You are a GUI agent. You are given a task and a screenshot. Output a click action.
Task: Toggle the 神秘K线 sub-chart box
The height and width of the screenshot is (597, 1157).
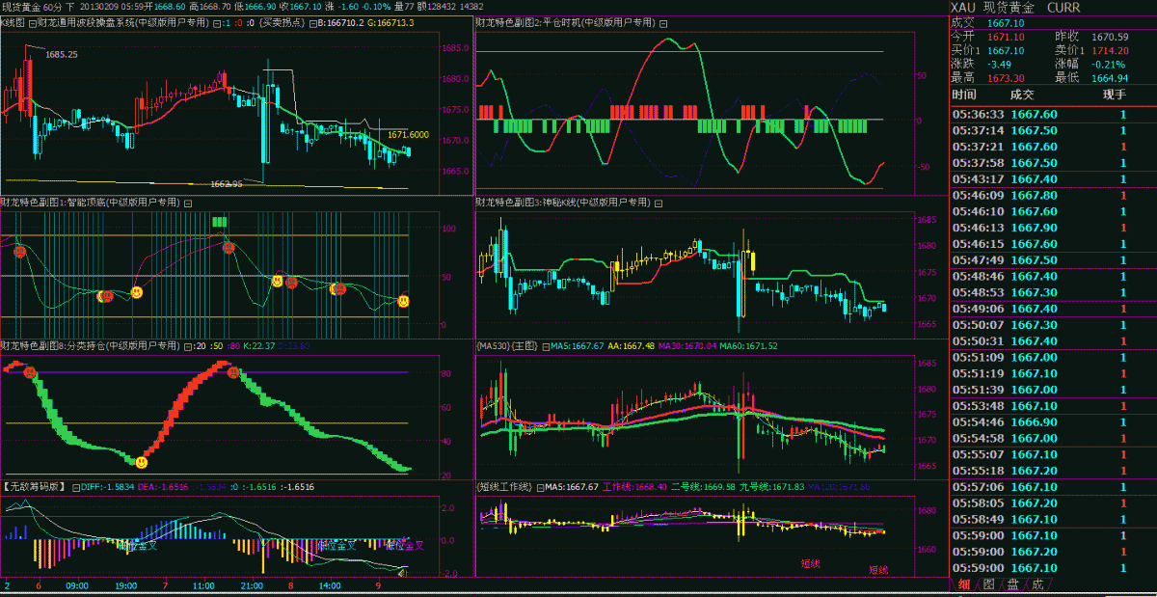point(659,203)
